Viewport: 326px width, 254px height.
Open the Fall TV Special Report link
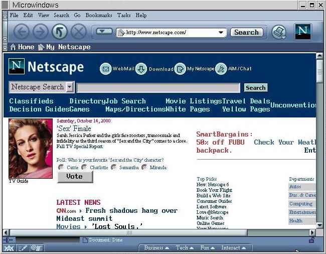(x=80, y=147)
